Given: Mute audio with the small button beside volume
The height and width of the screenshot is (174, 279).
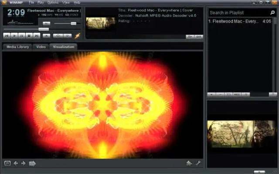Looking at the screenshot, I should tap(47, 23).
